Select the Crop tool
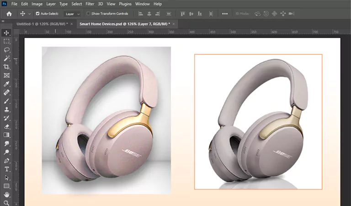The height and width of the screenshot is (206, 351). click(6, 67)
